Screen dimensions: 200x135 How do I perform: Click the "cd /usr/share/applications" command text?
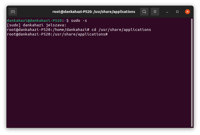click(121, 30)
